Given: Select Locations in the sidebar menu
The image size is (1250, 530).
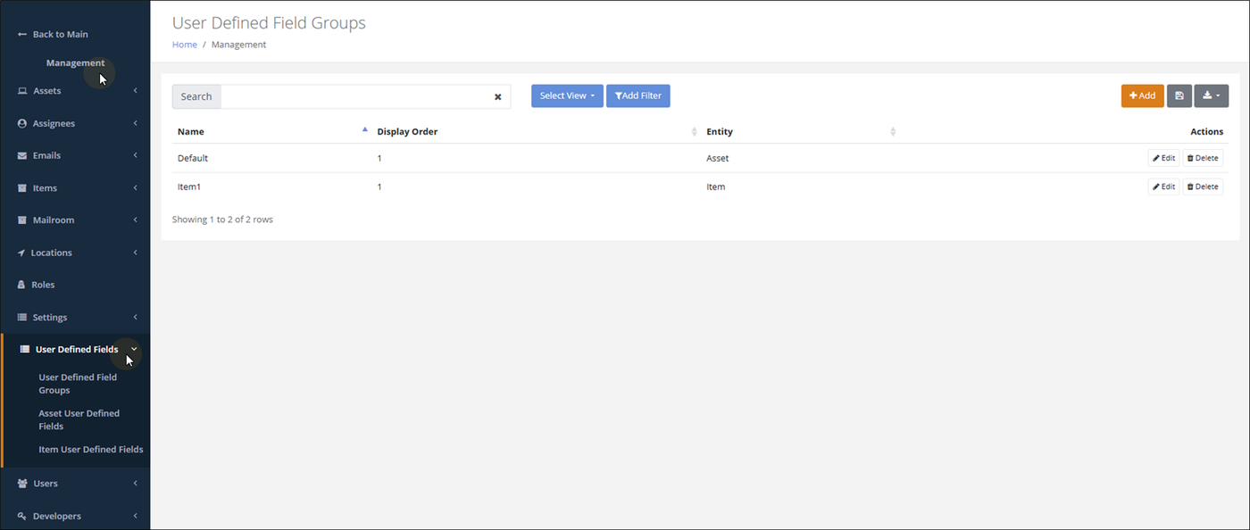Looking at the screenshot, I should click(51, 253).
